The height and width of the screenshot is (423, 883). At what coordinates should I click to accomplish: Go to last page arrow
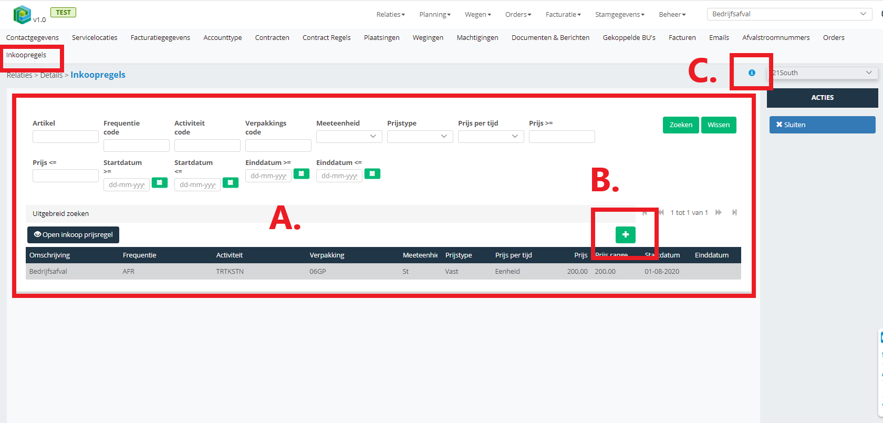(734, 212)
